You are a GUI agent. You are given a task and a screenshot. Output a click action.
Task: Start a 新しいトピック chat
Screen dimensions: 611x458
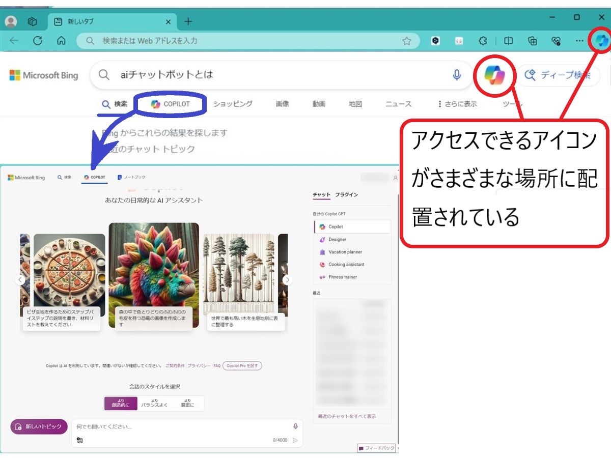pyautogui.click(x=39, y=426)
